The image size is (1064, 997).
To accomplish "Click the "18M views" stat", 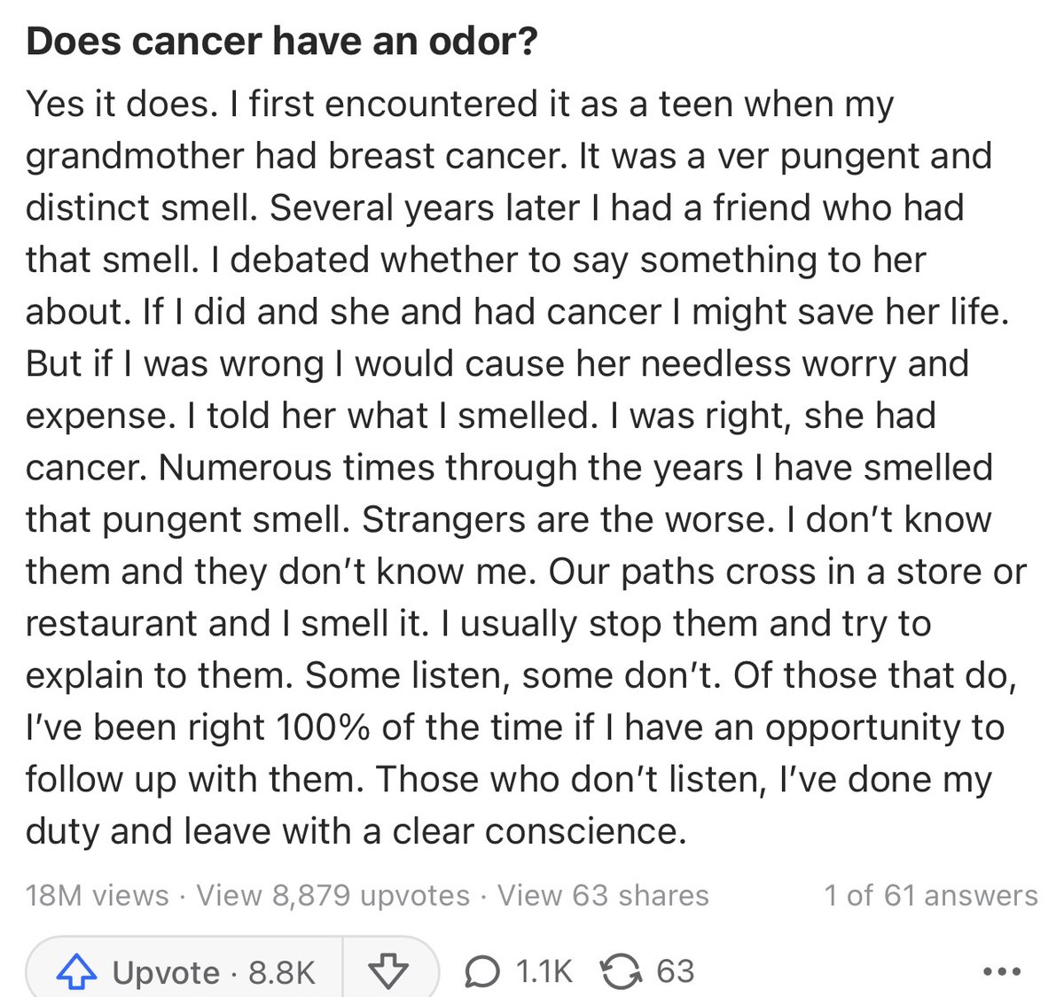I will click(97, 895).
